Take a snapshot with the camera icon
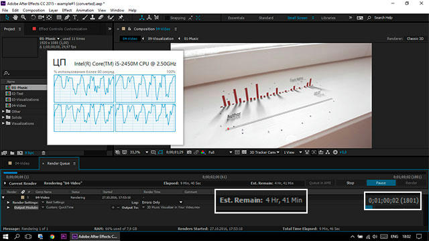The image size is (429, 241). (189, 152)
